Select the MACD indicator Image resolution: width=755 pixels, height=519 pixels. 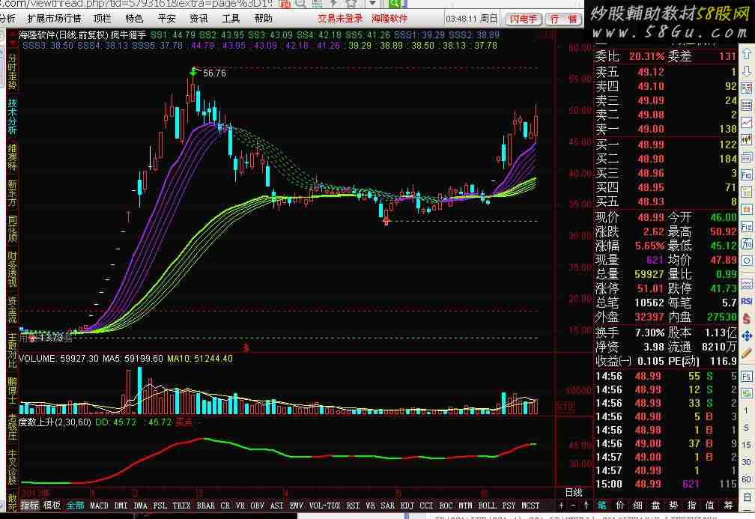[x=99, y=506]
